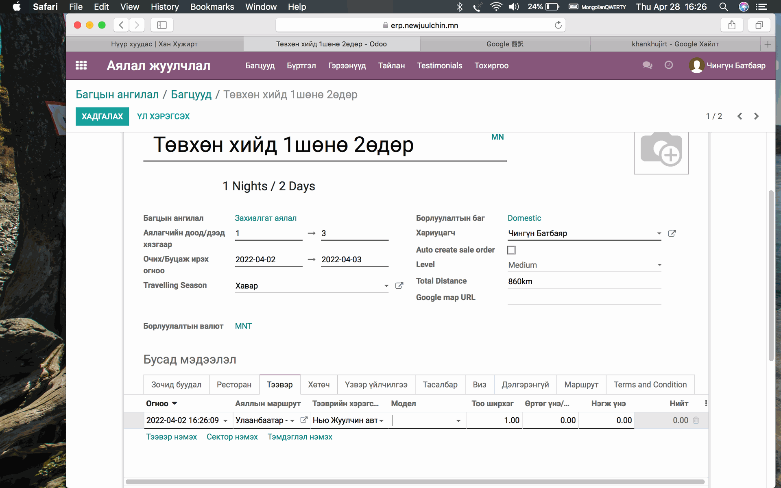Open the Тайлан menu
Screen dimensions: 781x488
[391, 65]
